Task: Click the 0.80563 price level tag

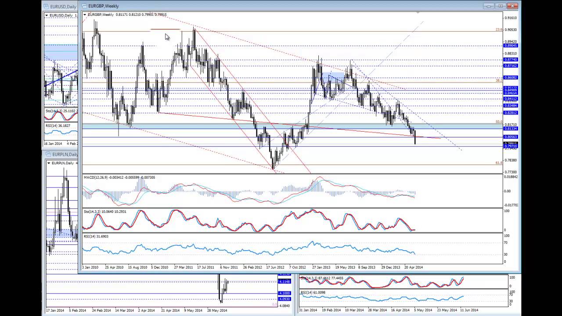Action: pyautogui.click(x=511, y=137)
